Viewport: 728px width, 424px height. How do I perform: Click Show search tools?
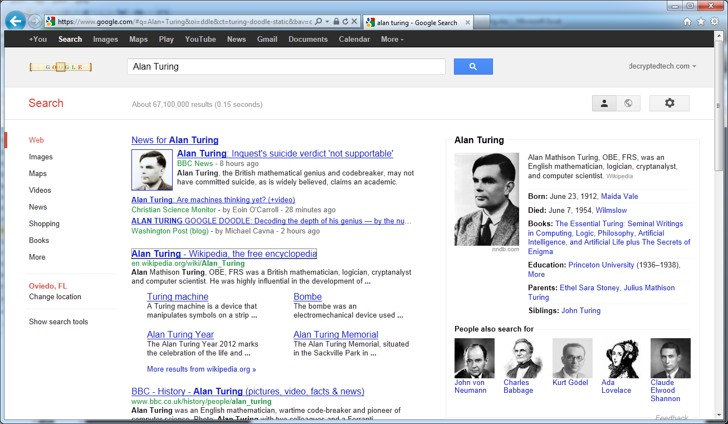(58, 321)
